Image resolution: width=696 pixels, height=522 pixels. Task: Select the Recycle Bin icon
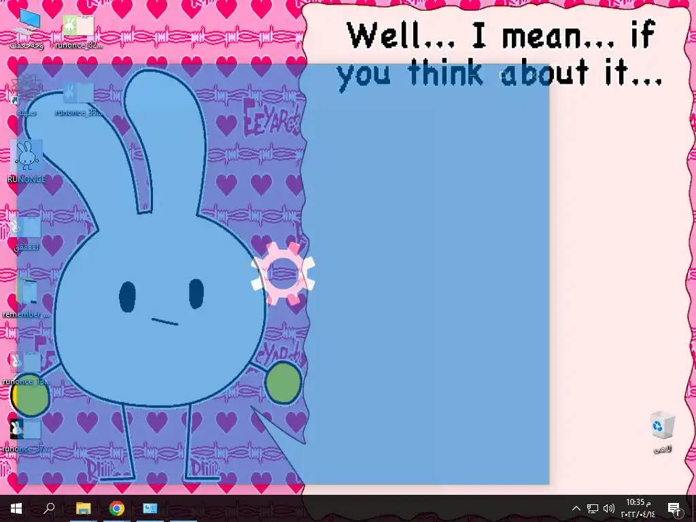coord(662,432)
